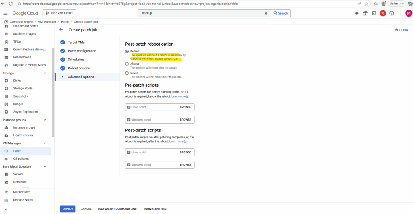Click the Disks sidebar icon
This screenshot has height=214, width=413.
(6, 81)
